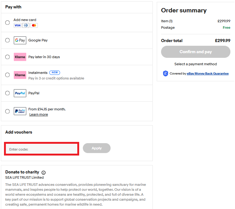Click the PayPal logo icon
The image size is (235, 209).
[20, 93]
